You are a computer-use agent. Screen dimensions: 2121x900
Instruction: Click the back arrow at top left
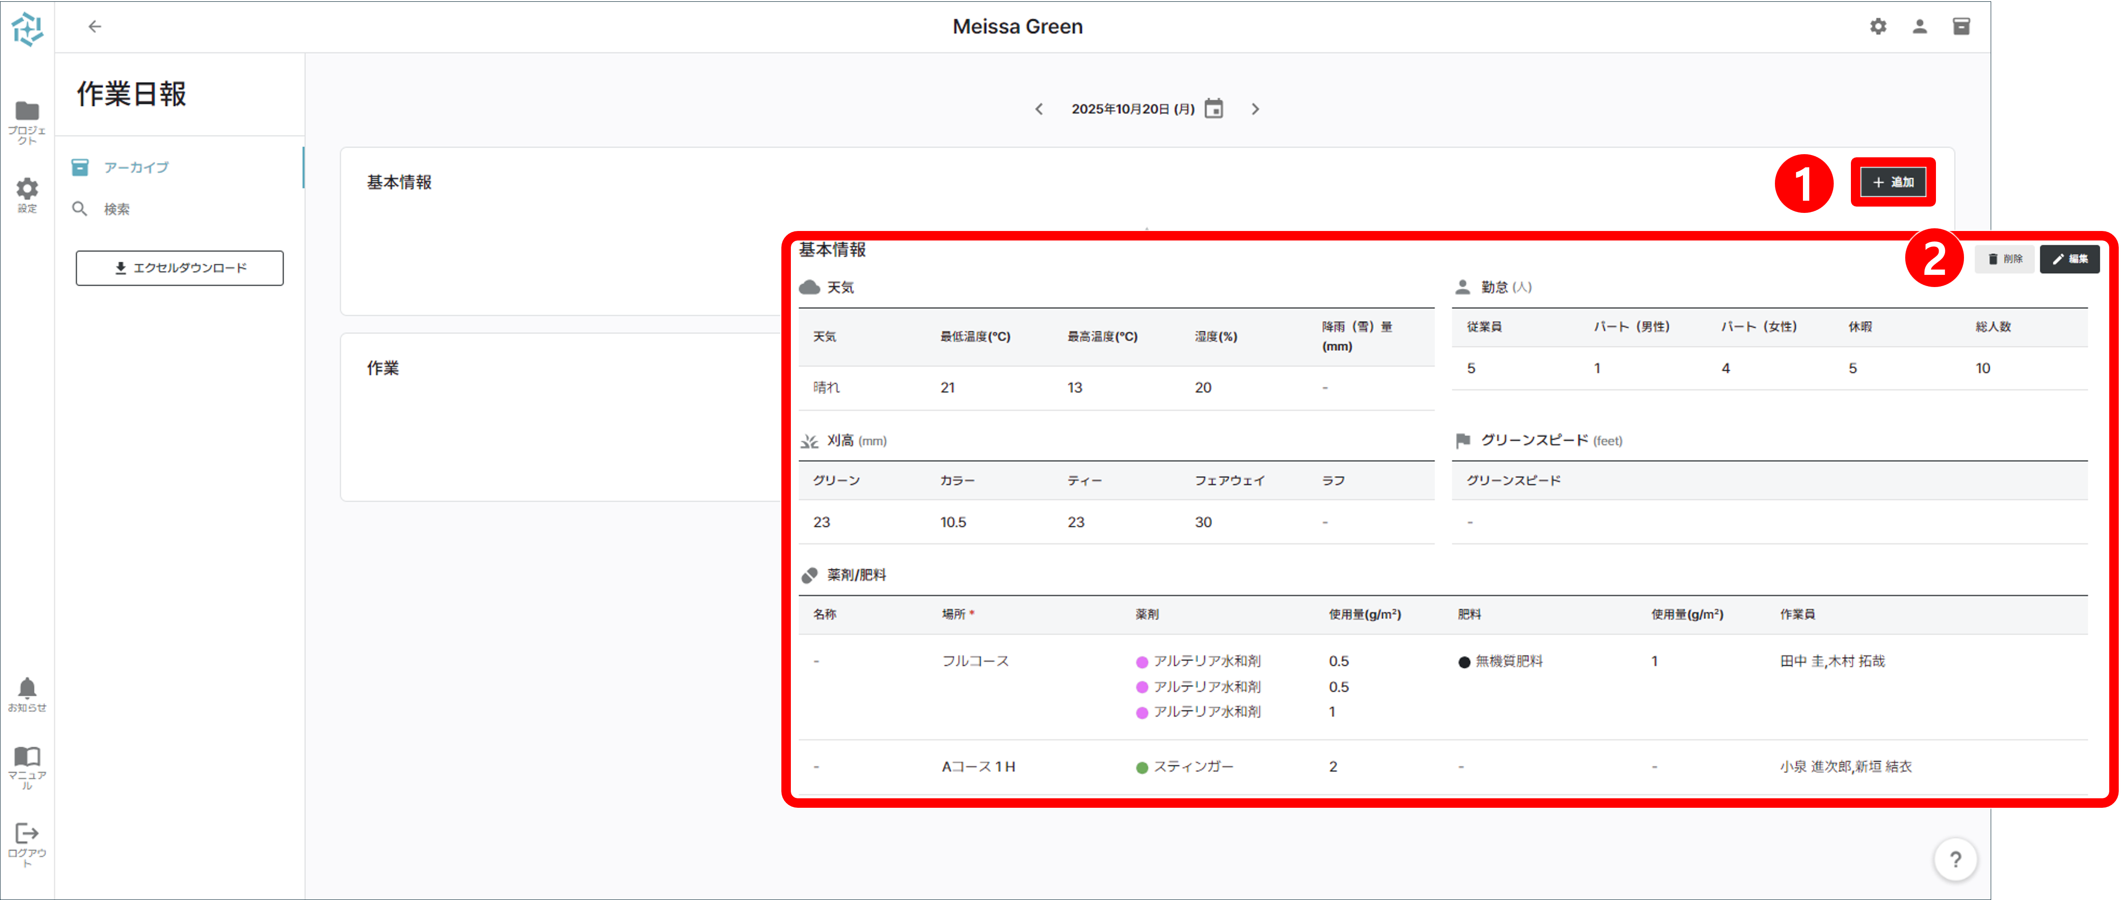tap(95, 26)
